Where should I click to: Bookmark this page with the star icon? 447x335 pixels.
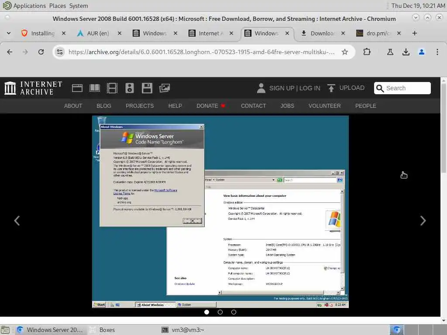coord(345,52)
